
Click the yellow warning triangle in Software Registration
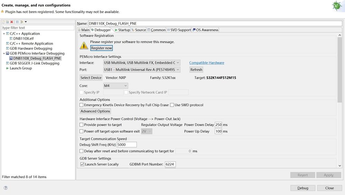pos(84,46)
